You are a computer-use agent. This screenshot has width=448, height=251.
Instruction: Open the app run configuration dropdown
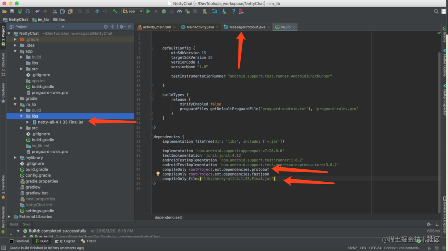[133, 12]
